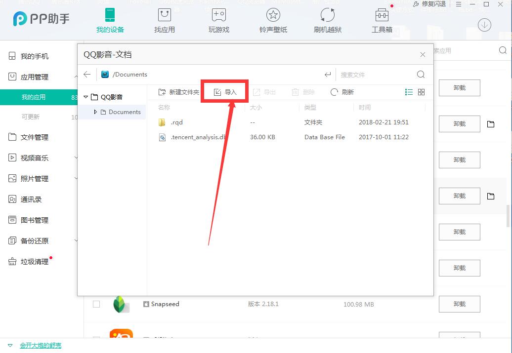Open the 我的设备 tab
The image size is (512, 353).
110,21
